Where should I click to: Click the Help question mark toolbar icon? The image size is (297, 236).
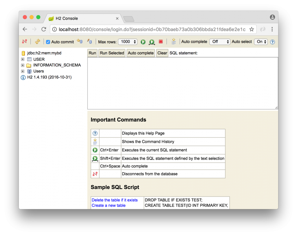click(x=272, y=42)
